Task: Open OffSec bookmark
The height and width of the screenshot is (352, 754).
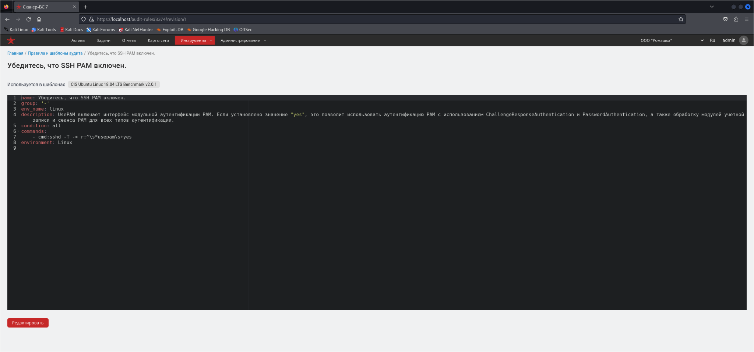Action: click(x=243, y=30)
